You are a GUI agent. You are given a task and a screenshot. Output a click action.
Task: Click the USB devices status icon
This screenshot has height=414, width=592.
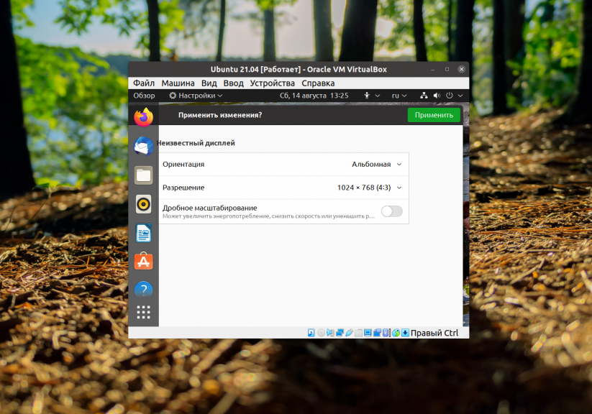pyautogui.click(x=350, y=333)
